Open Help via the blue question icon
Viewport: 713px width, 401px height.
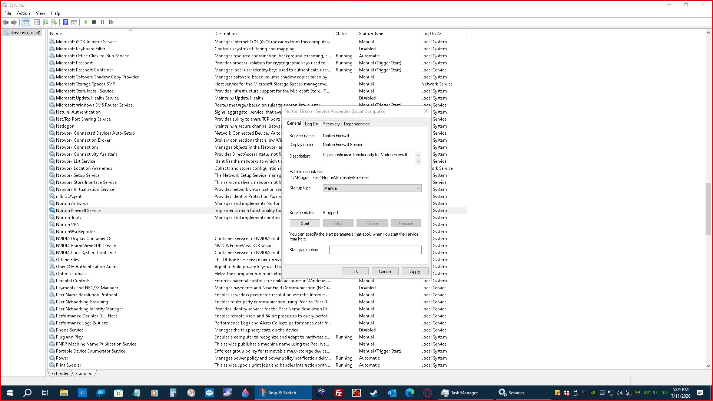coord(65,22)
